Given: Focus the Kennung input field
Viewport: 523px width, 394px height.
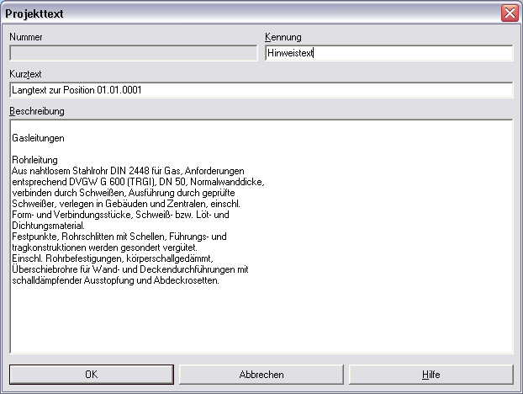Looking at the screenshot, I should point(389,53).
